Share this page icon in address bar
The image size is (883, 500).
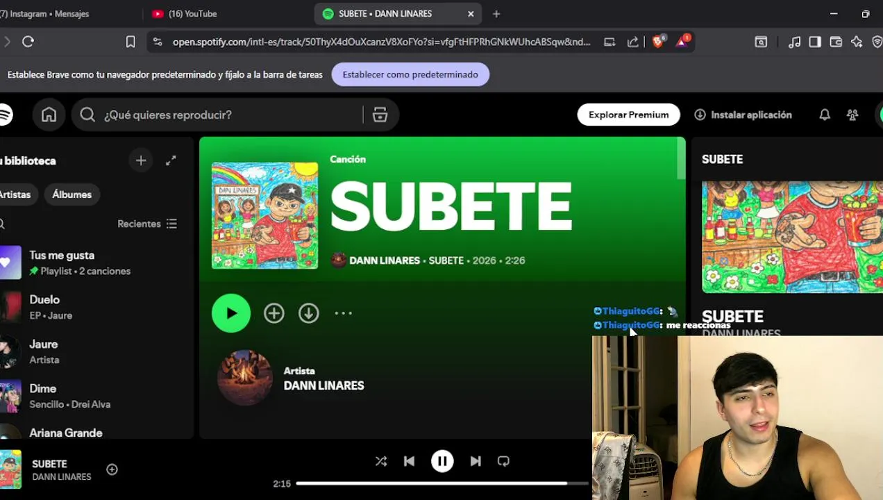pyautogui.click(x=633, y=42)
